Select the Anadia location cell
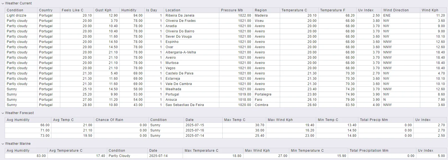This screenshot has height=160, width=448. click(x=192, y=26)
